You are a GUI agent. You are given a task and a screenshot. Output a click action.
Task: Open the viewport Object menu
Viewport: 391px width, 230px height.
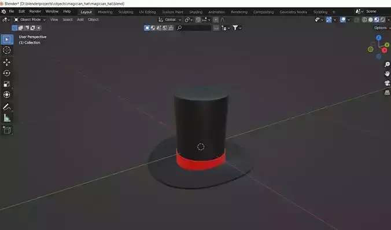[93, 20]
